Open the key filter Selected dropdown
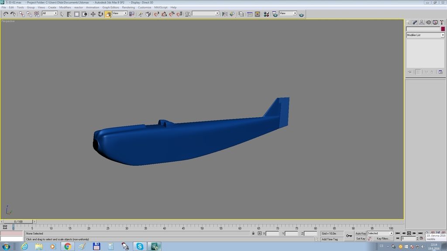 380,234
